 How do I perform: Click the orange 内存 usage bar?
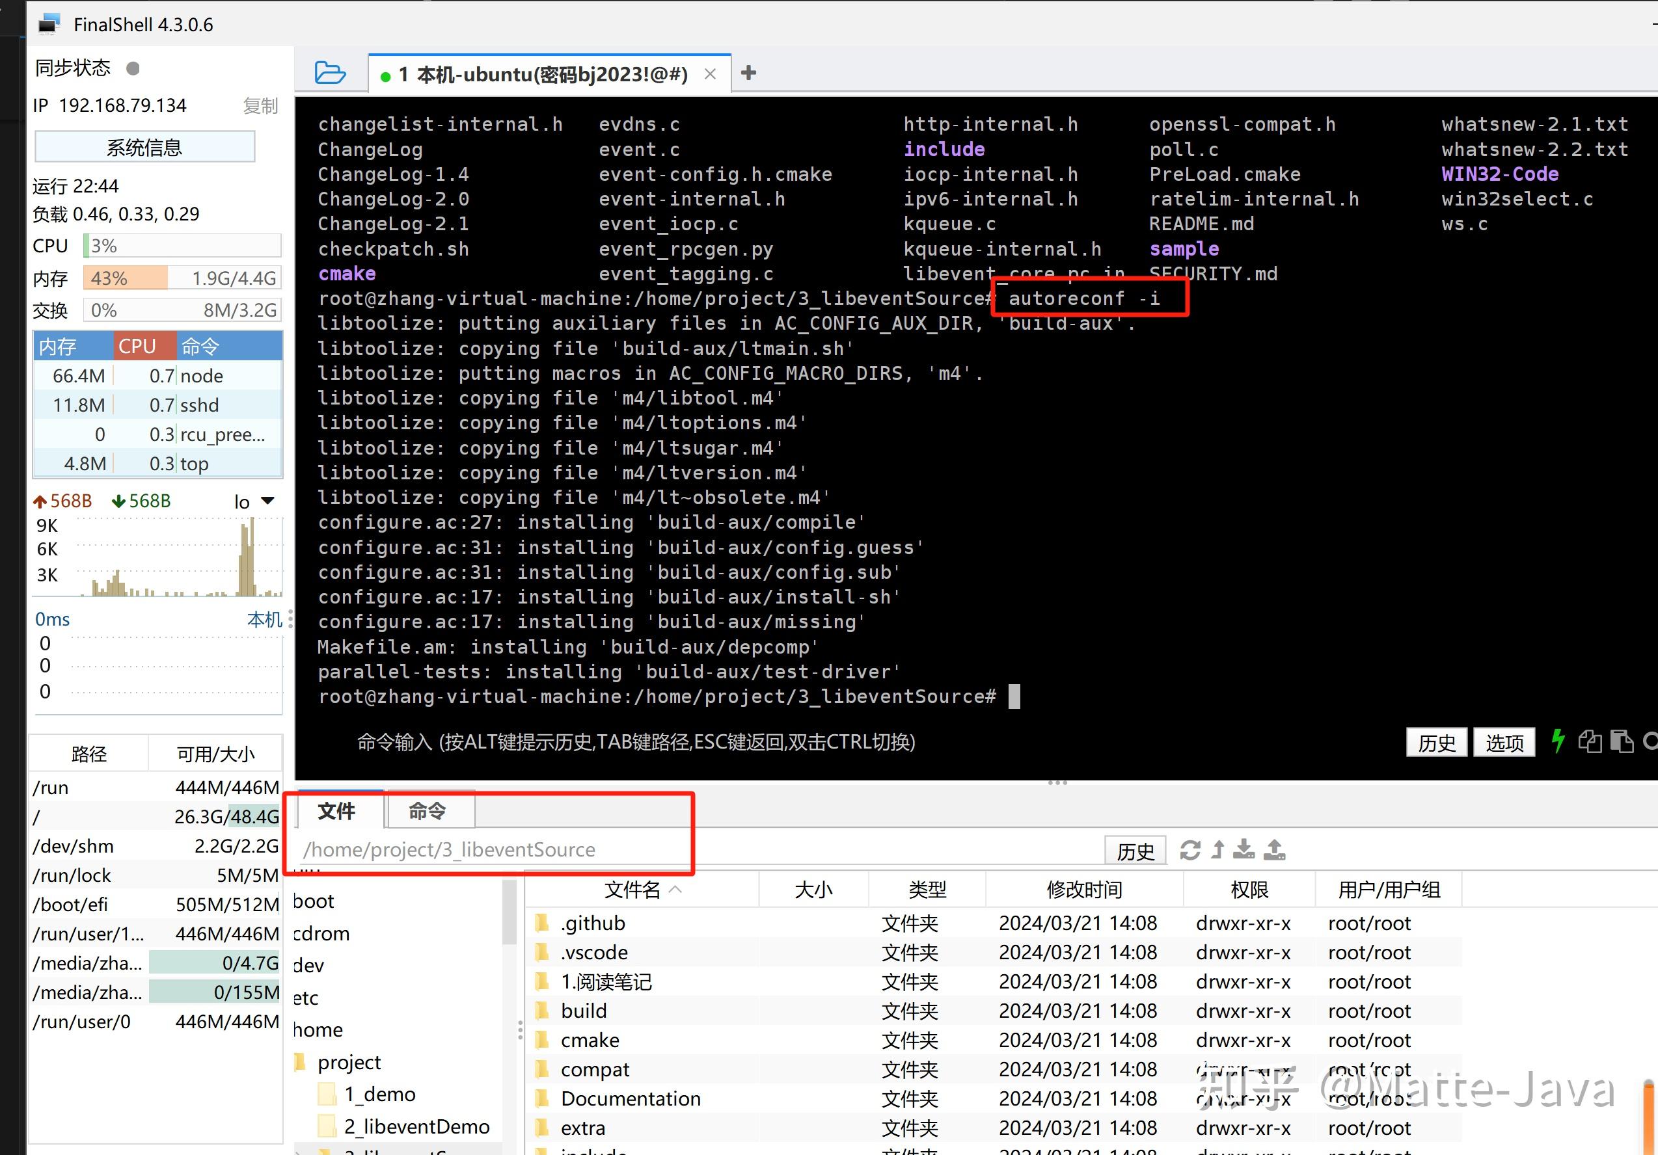[x=124, y=278]
